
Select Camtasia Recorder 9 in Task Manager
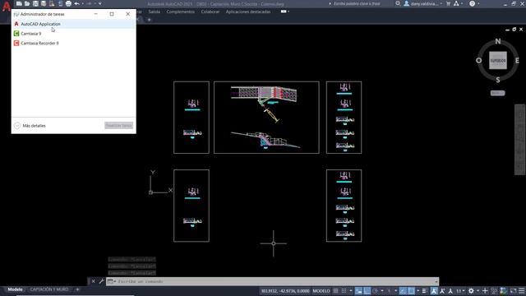click(73, 44)
